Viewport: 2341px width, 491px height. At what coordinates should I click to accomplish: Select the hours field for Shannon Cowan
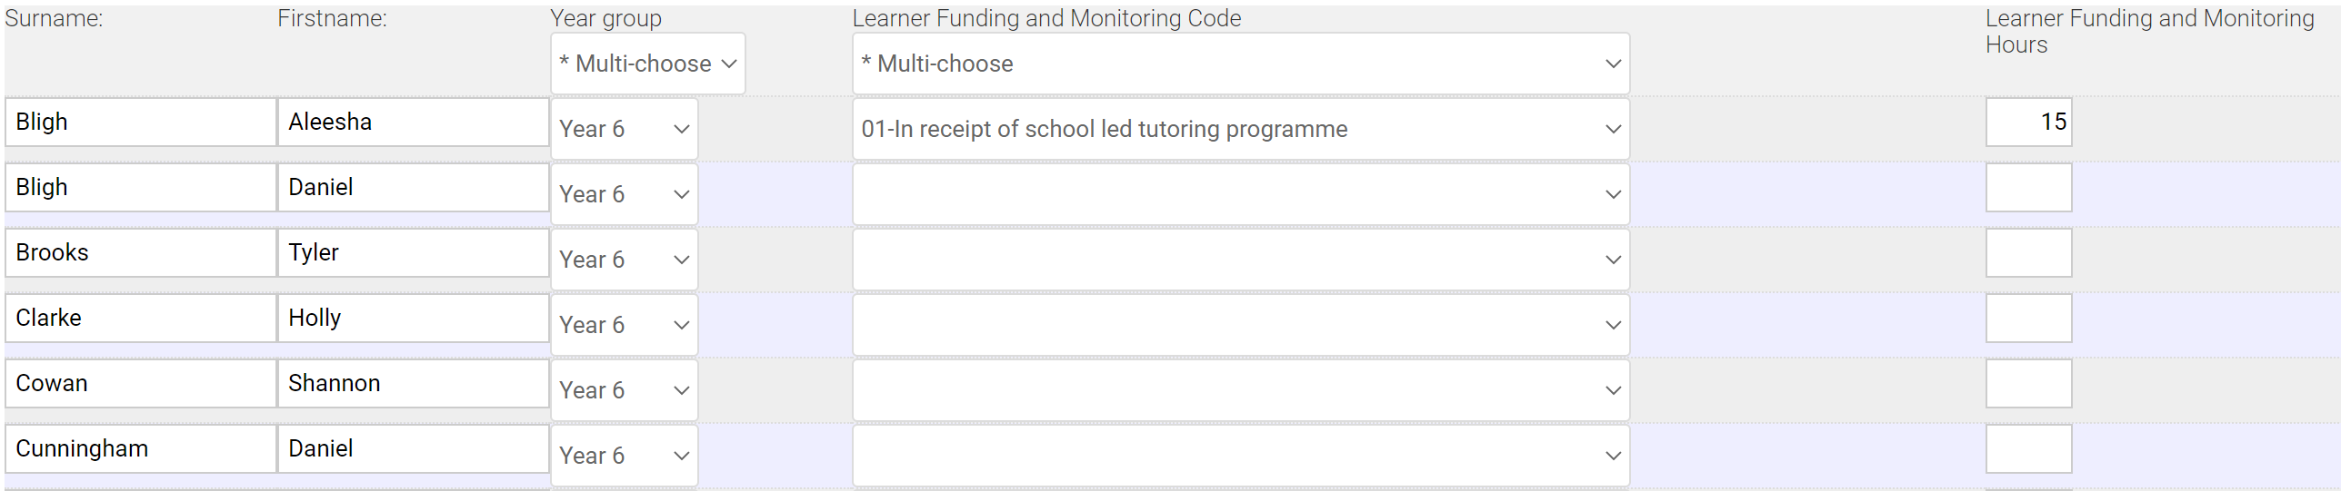pyautogui.click(x=2027, y=383)
